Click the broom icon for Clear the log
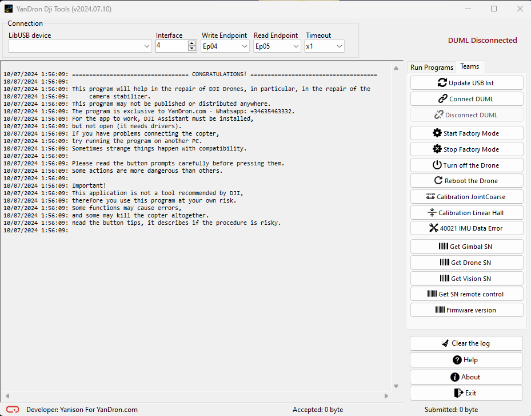The width and height of the screenshot is (531, 416). tap(445, 343)
